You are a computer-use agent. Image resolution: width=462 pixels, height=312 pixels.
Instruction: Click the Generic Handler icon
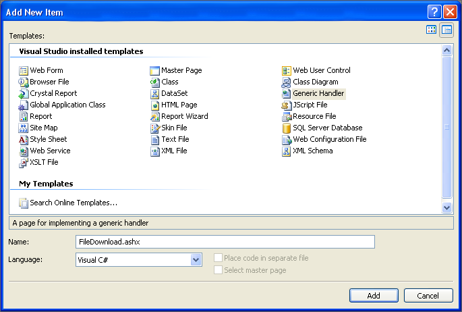286,93
